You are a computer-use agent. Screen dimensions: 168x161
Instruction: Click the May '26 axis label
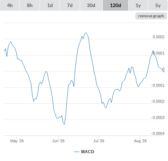point(17,141)
